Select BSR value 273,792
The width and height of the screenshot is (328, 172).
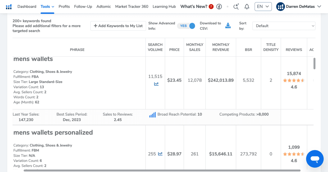[x=248, y=154]
